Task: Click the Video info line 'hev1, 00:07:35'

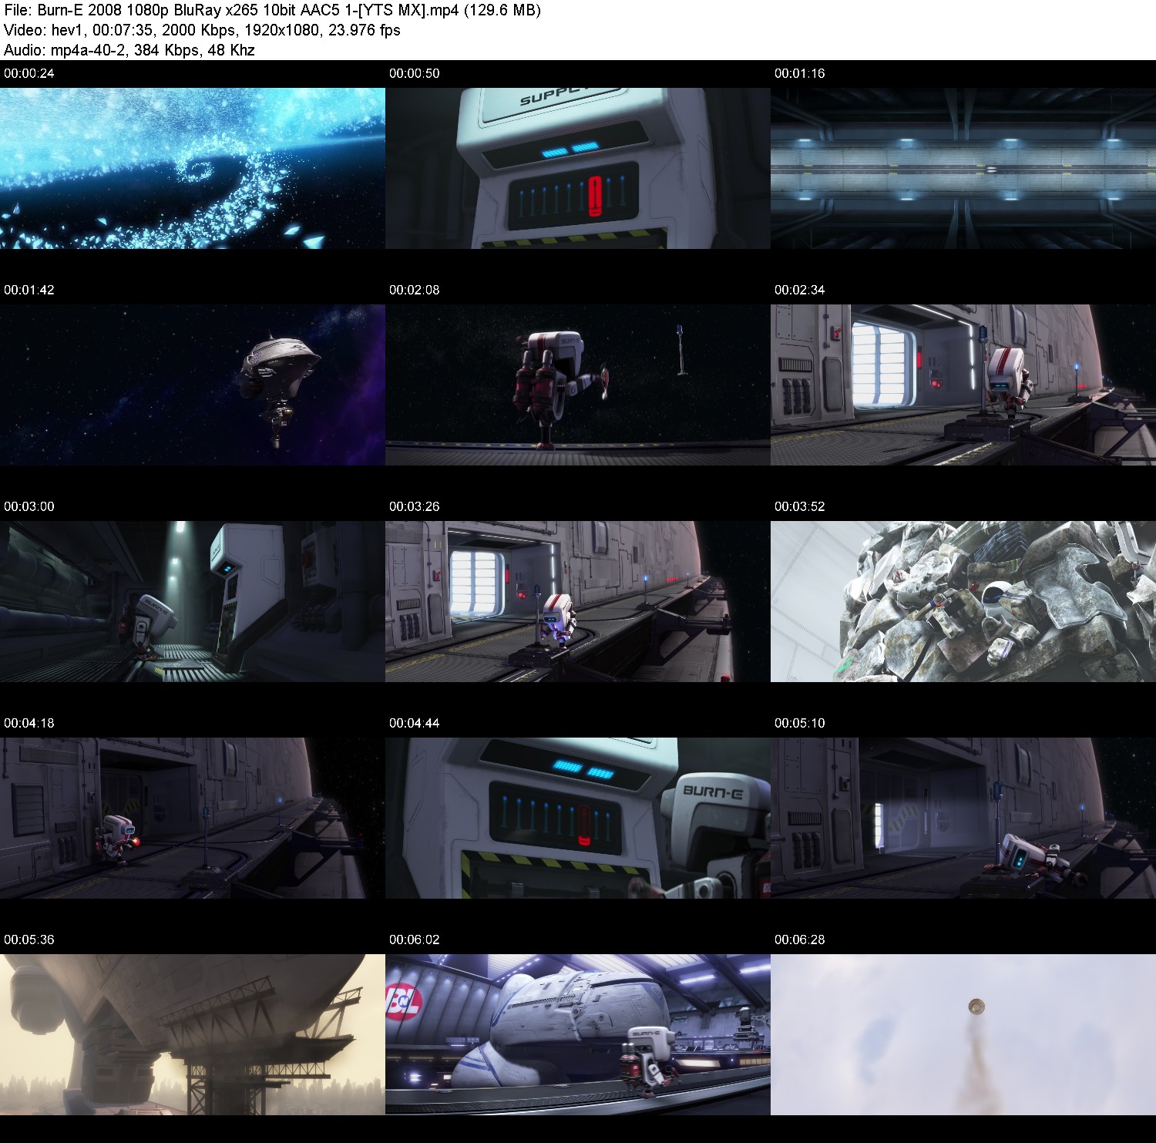Action: point(202,30)
